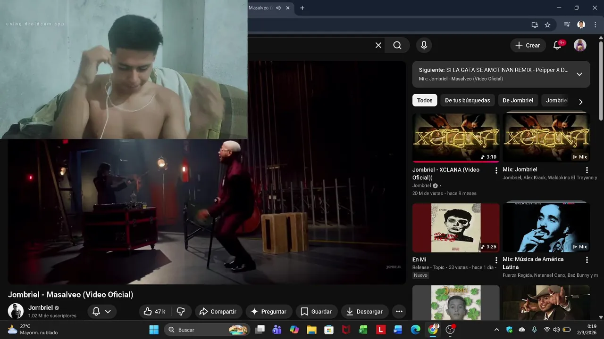Click the Descargar button
The height and width of the screenshot is (339, 604).
tap(365, 311)
